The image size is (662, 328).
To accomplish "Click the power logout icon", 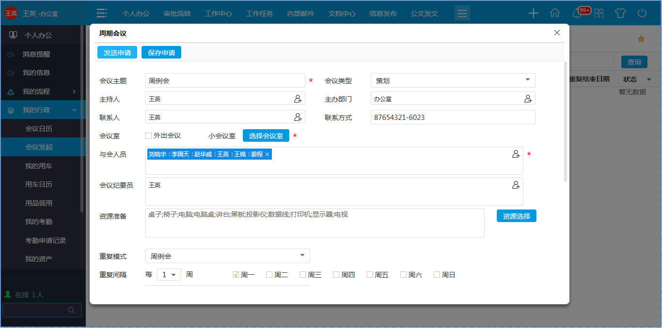I will (x=642, y=14).
